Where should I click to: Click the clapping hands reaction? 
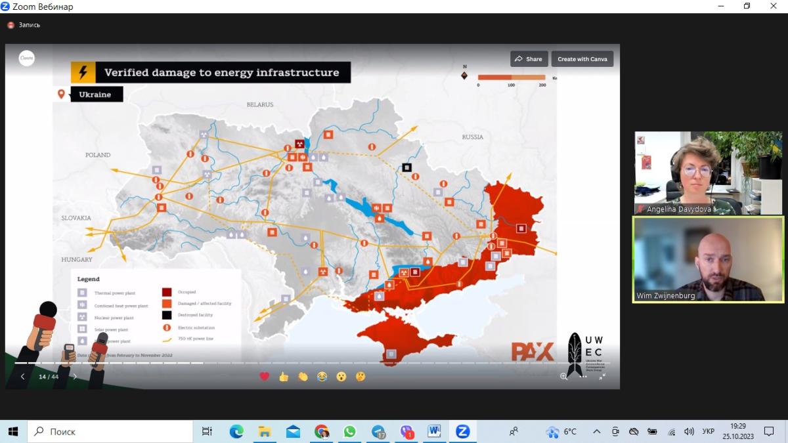pyautogui.click(x=303, y=377)
